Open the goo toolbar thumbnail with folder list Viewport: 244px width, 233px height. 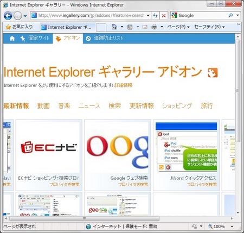[49, 205]
